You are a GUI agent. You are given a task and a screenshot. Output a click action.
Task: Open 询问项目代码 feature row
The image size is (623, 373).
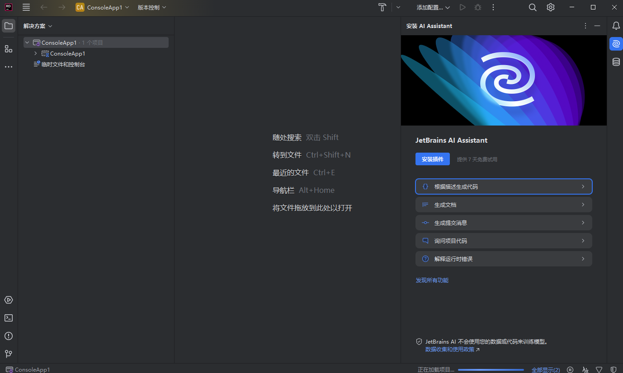click(504, 241)
